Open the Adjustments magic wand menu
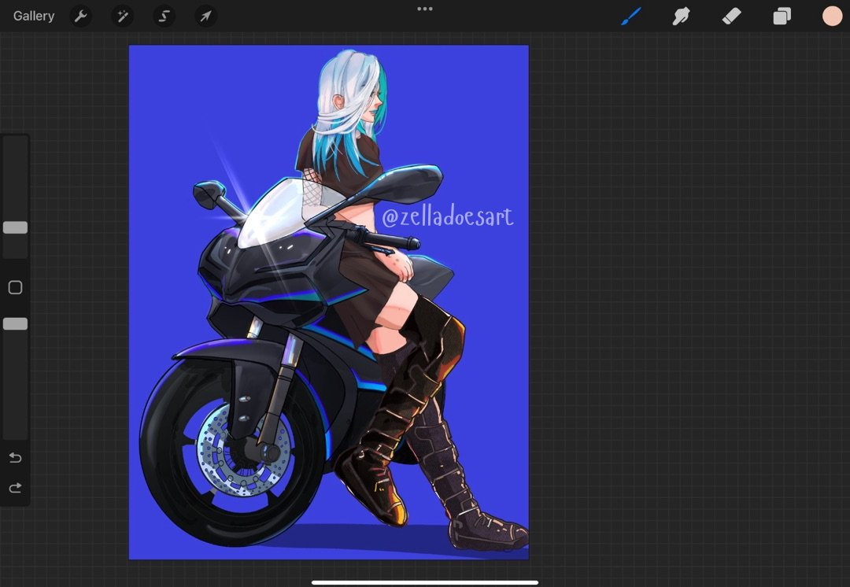Image resolution: width=850 pixels, height=587 pixels. pos(122,16)
